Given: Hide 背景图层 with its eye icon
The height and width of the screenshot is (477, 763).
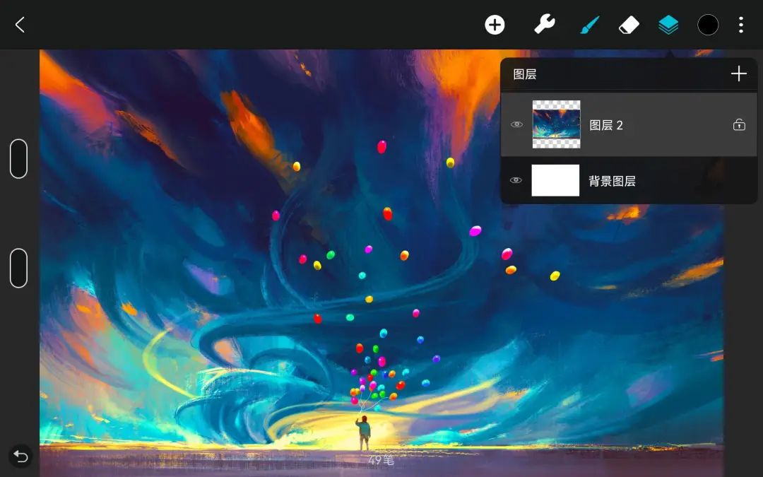Looking at the screenshot, I should pos(516,180).
